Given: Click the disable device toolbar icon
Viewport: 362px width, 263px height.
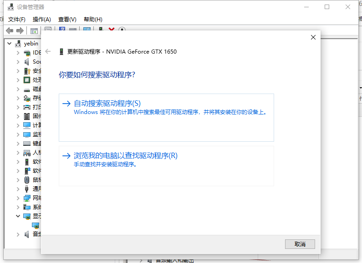Looking at the screenshot, I should pyautogui.click(x=122, y=29).
